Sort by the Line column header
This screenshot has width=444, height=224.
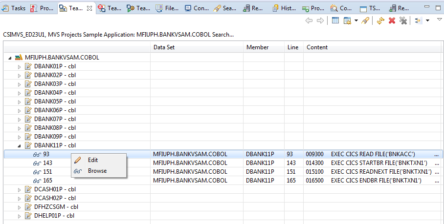[x=294, y=47]
